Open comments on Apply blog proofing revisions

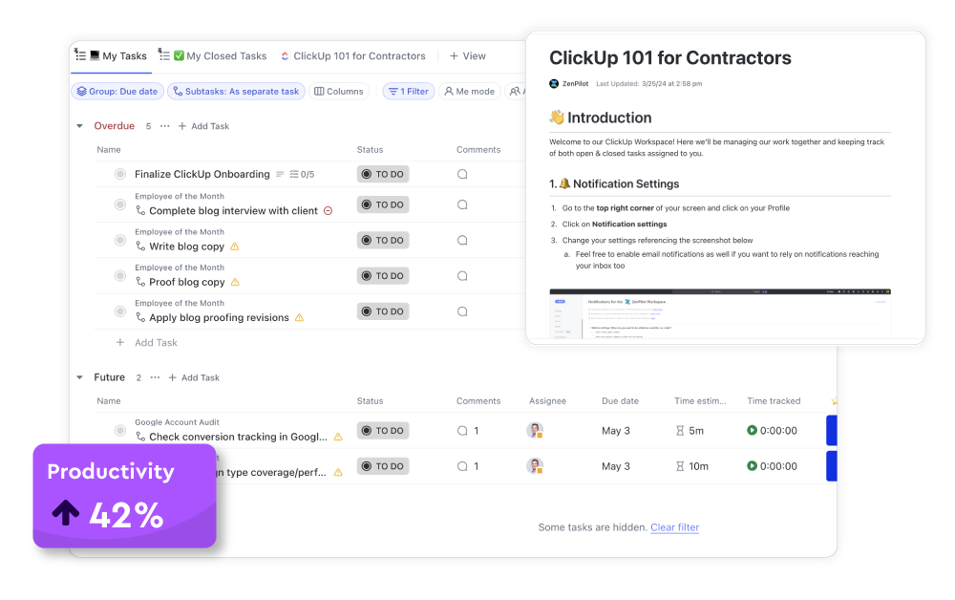click(462, 311)
